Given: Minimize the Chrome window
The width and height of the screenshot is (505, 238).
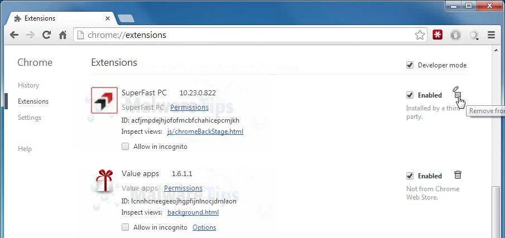Looking at the screenshot, I should coord(455,5).
